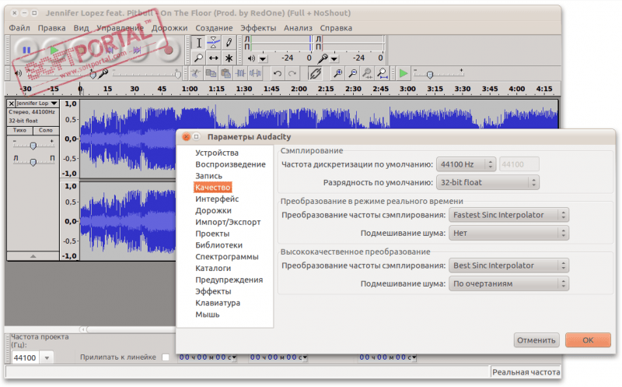
Task: Open the Эффекты menu in menu bar
Action: [257, 27]
